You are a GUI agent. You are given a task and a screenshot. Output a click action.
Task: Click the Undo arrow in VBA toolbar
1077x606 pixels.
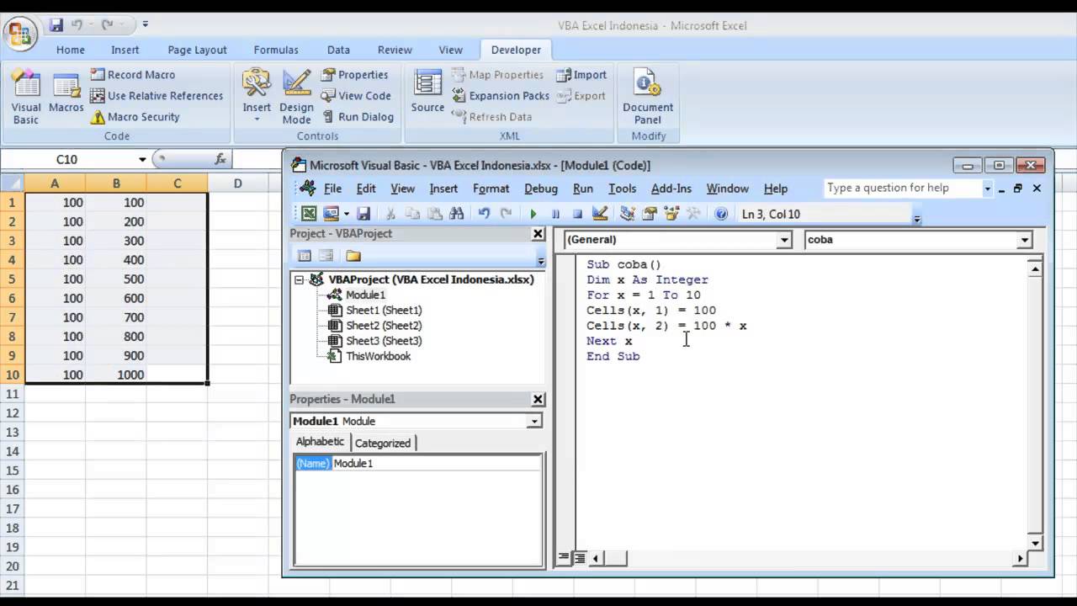[484, 214]
